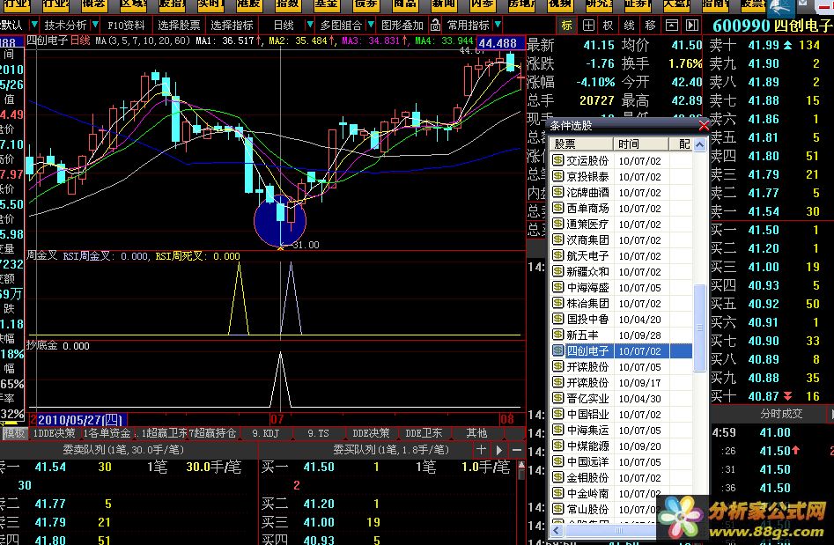Screen dimensions: 834x545
Task: Click the 线 drawing line icon
Action: 629,25
